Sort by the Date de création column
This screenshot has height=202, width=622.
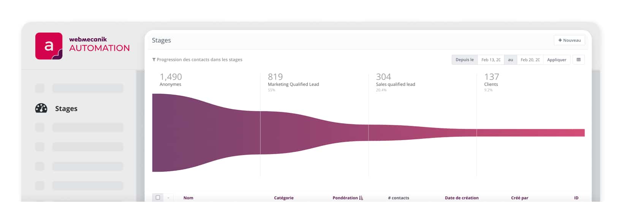coord(461,198)
